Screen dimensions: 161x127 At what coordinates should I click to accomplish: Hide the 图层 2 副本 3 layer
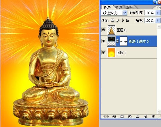[103, 41]
